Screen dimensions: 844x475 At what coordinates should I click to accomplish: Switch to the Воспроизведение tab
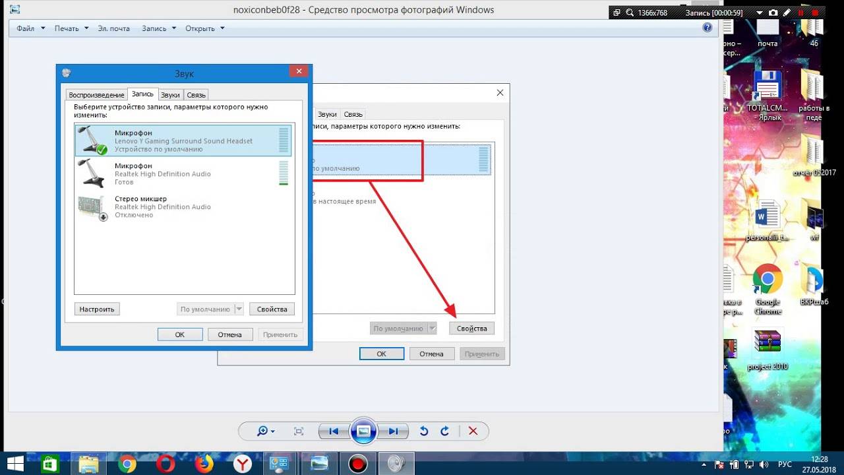(96, 95)
